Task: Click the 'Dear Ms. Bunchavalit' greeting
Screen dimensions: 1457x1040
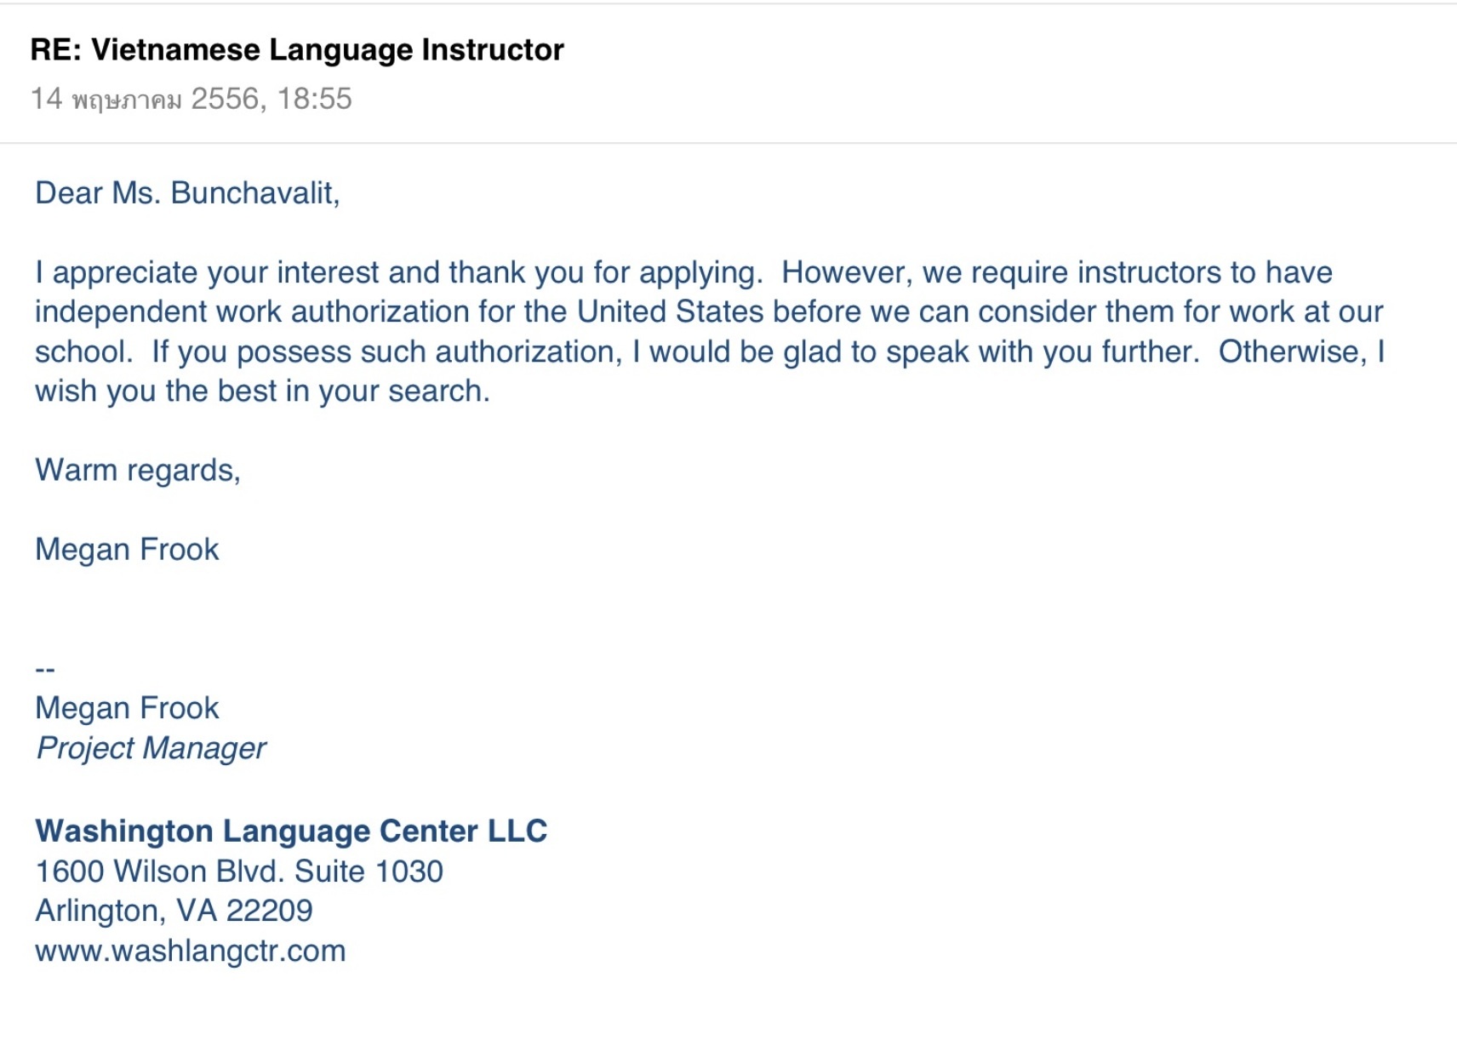Action: point(187,193)
